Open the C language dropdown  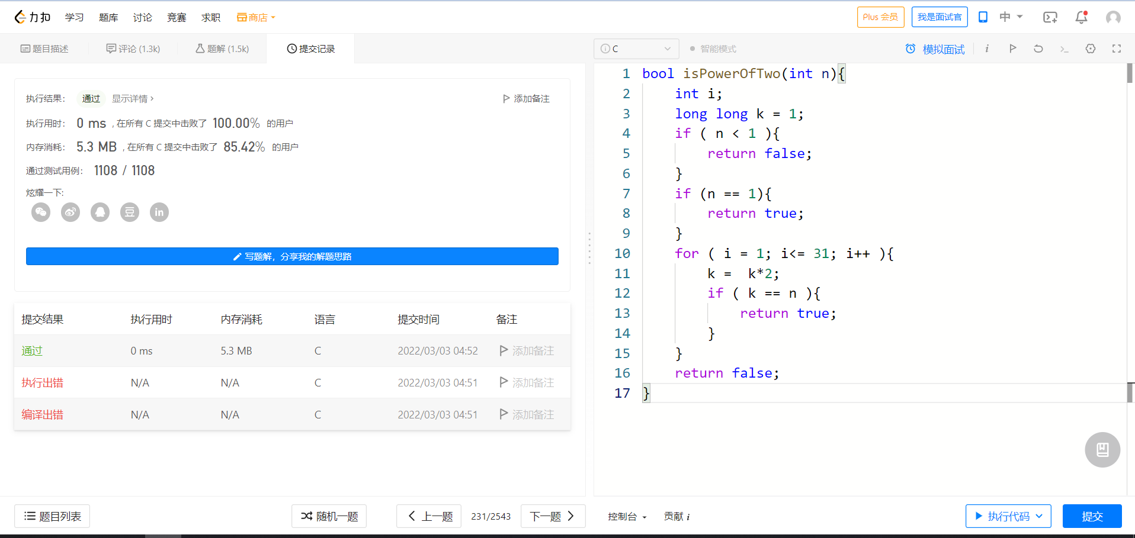point(636,49)
